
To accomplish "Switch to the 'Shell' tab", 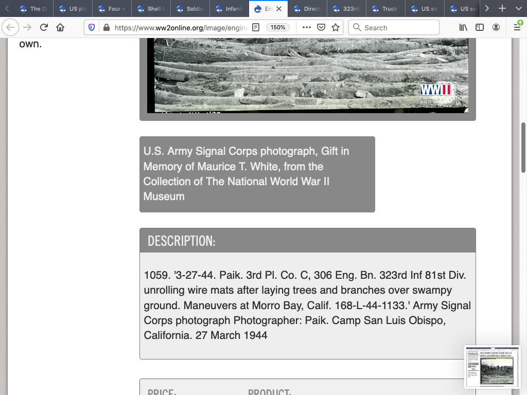I will (x=150, y=9).
